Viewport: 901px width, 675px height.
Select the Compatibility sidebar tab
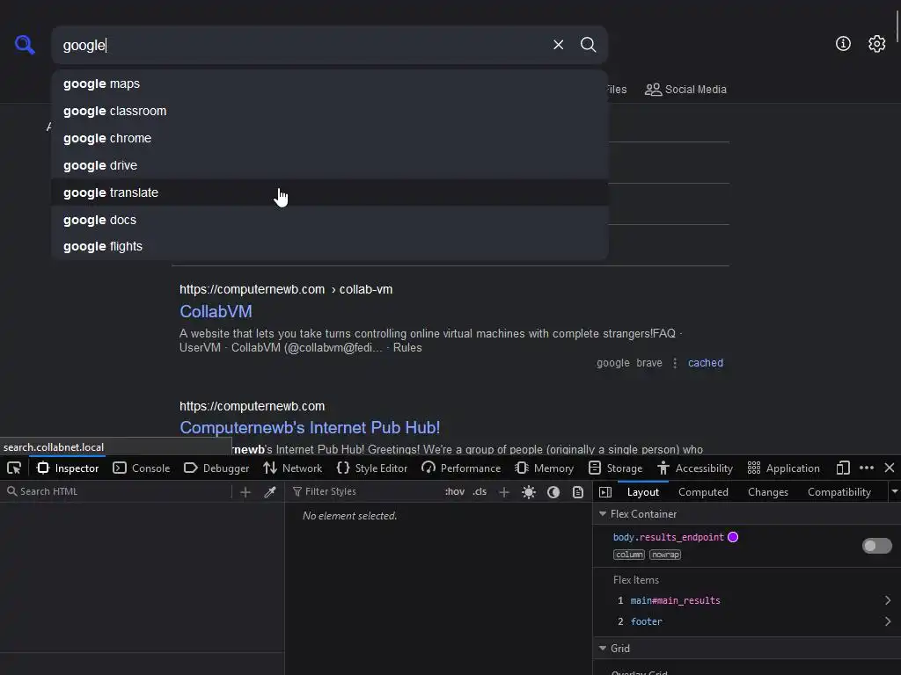point(839,492)
